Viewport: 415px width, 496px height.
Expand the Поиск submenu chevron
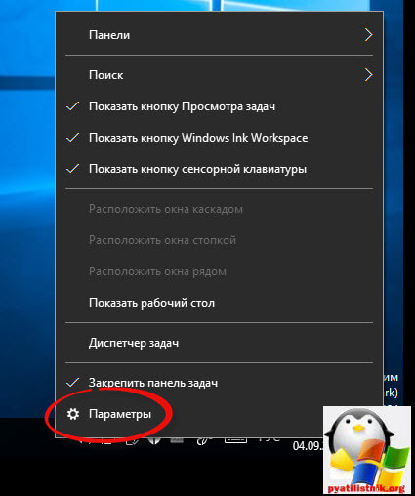click(x=368, y=75)
